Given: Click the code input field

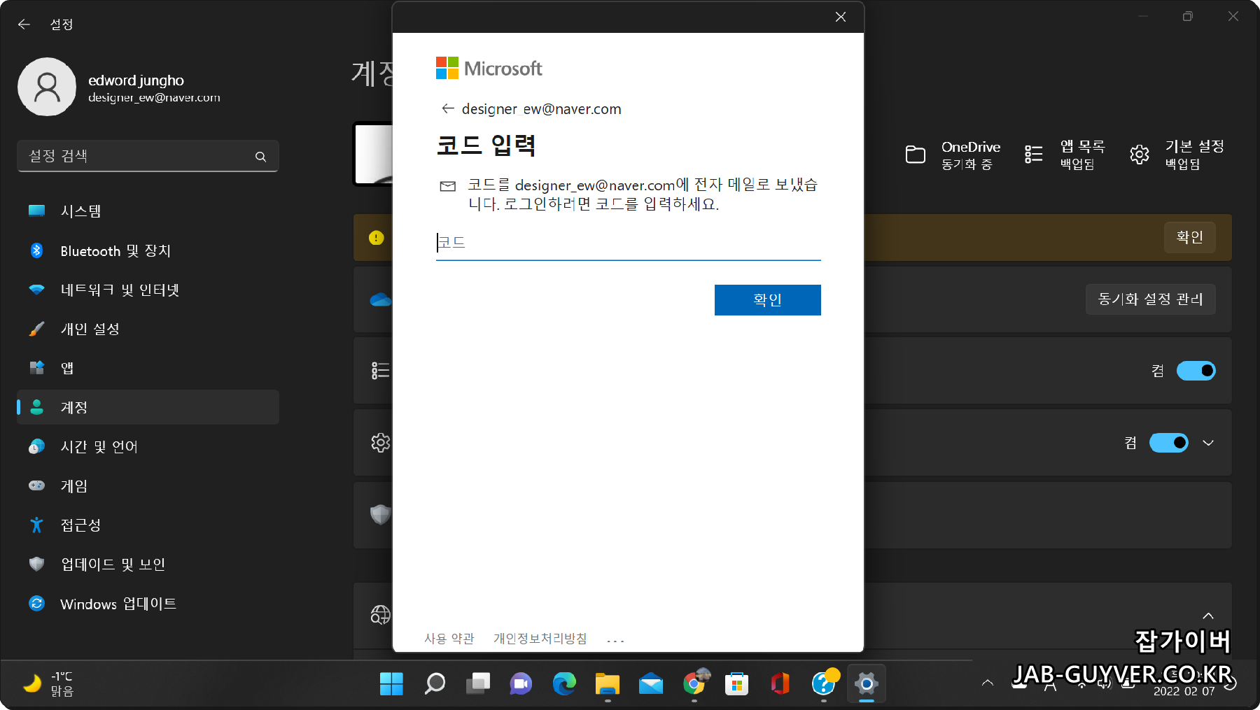Looking at the screenshot, I should [628, 243].
